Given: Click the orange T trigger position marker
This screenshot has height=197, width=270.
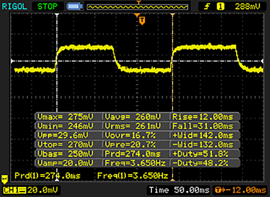Looking at the screenshot, I should click(142, 20).
